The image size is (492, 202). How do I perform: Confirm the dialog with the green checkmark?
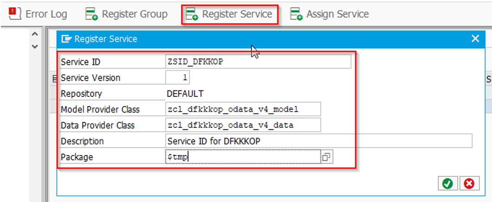pos(447,184)
